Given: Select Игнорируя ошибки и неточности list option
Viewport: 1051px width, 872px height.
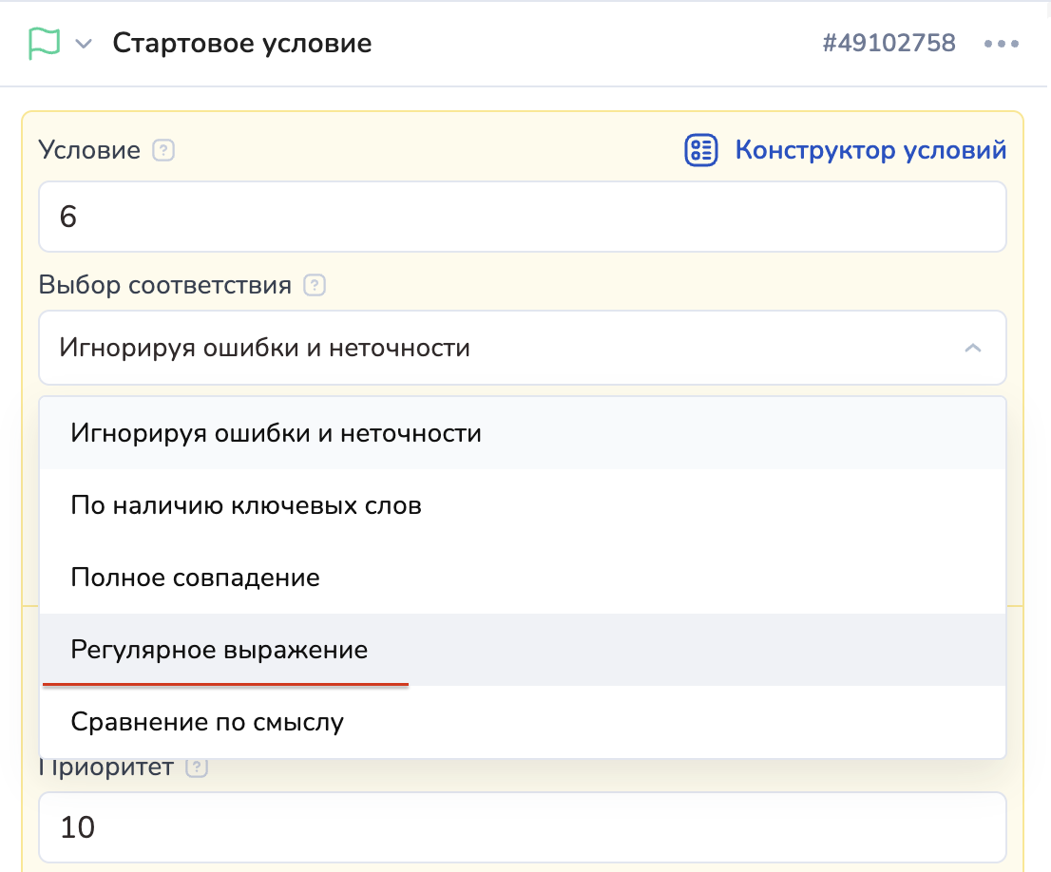Looking at the screenshot, I should [x=276, y=433].
